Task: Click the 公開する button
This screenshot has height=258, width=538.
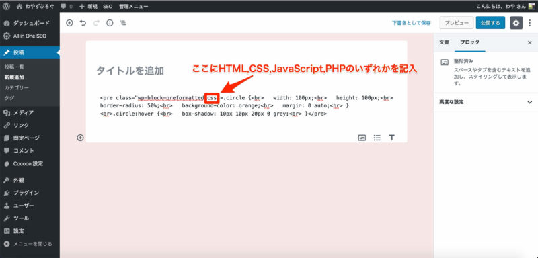Action: pyautogui.click(x=490, y=23)
